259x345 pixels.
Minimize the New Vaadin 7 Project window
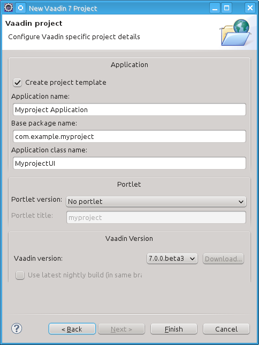(x=215, y=8)
